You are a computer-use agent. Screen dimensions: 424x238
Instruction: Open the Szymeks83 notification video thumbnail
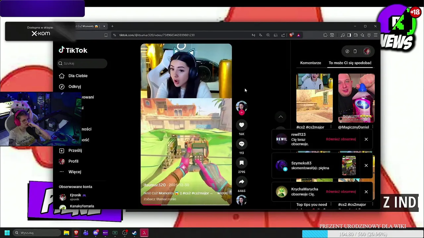coord(349,166)
